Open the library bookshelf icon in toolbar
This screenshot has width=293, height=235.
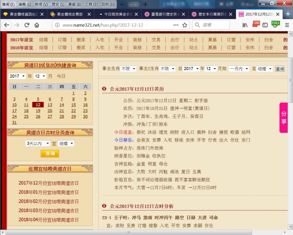(x=245, y=25)
